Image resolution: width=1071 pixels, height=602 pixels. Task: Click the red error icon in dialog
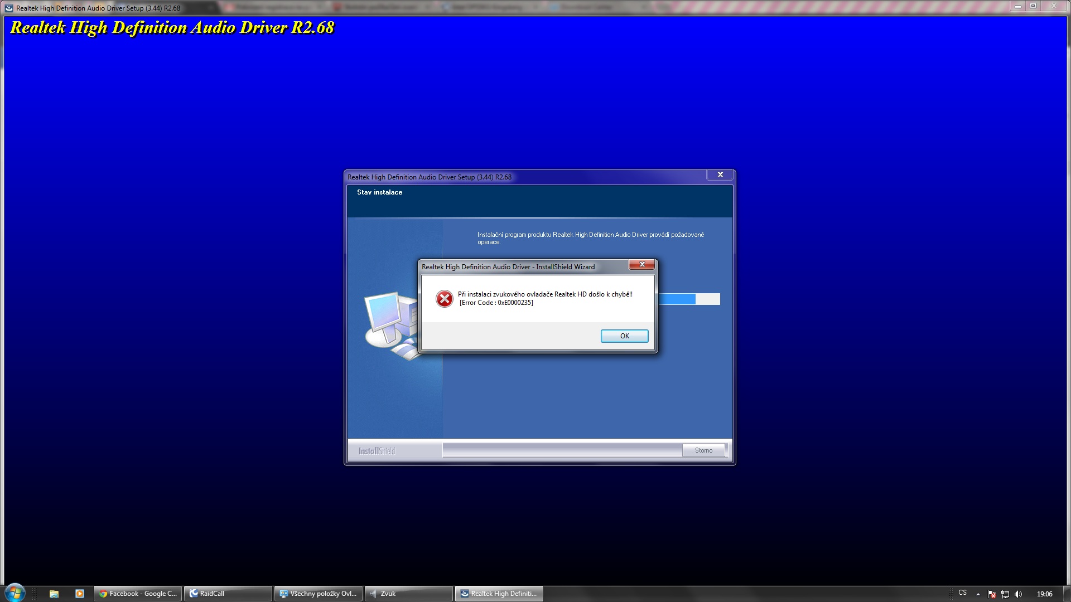445,299
